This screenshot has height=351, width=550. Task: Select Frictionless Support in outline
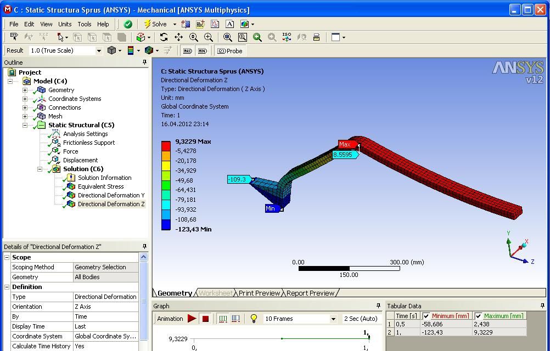(x=89, y=143)
